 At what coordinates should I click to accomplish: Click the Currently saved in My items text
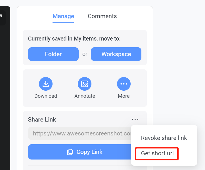tap(74, 39)
